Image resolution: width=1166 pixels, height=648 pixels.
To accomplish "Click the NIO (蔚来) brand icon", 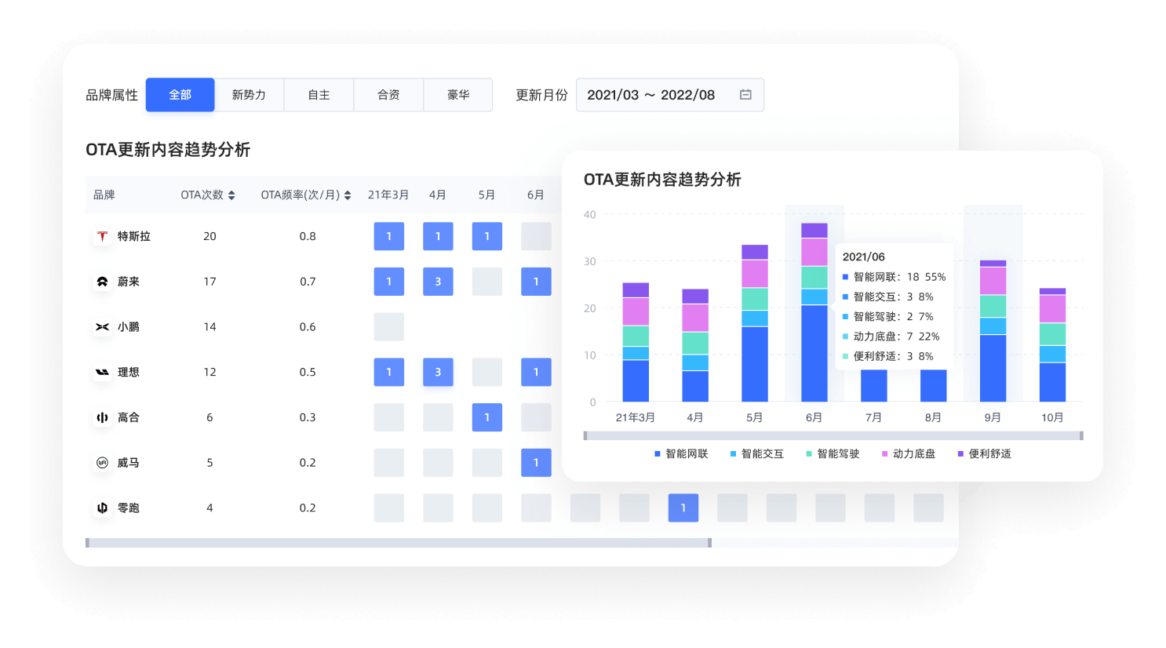I will point(103,282).
